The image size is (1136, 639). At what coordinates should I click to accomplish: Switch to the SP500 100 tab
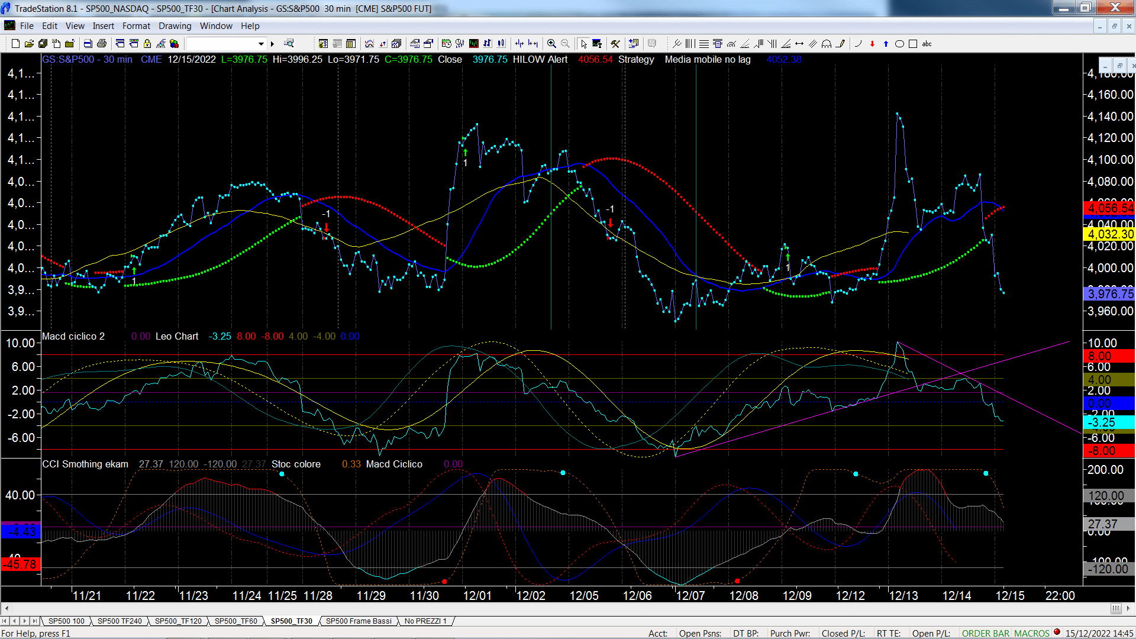66,621
